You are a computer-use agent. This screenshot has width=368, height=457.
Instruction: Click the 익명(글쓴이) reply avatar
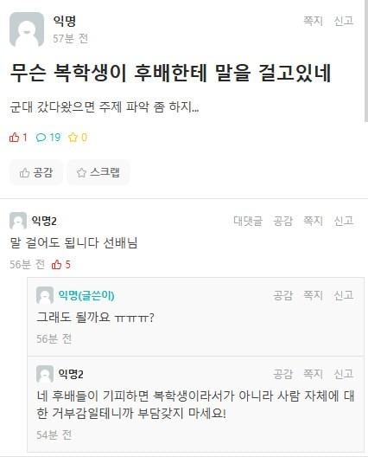[45, 295]
